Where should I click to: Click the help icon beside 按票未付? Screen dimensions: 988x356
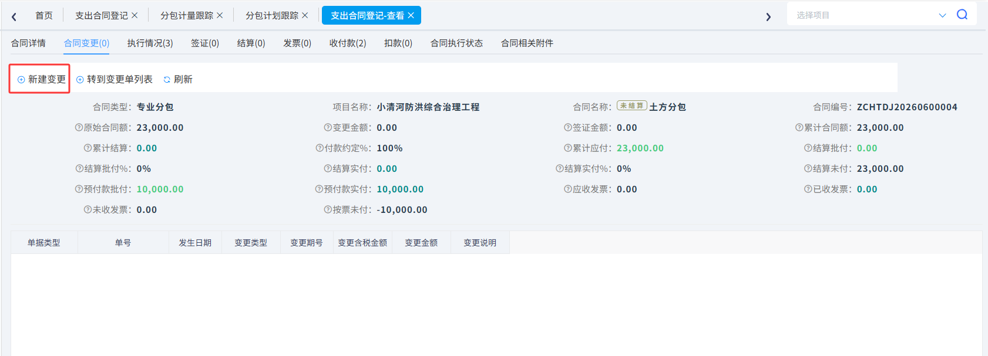328,209
